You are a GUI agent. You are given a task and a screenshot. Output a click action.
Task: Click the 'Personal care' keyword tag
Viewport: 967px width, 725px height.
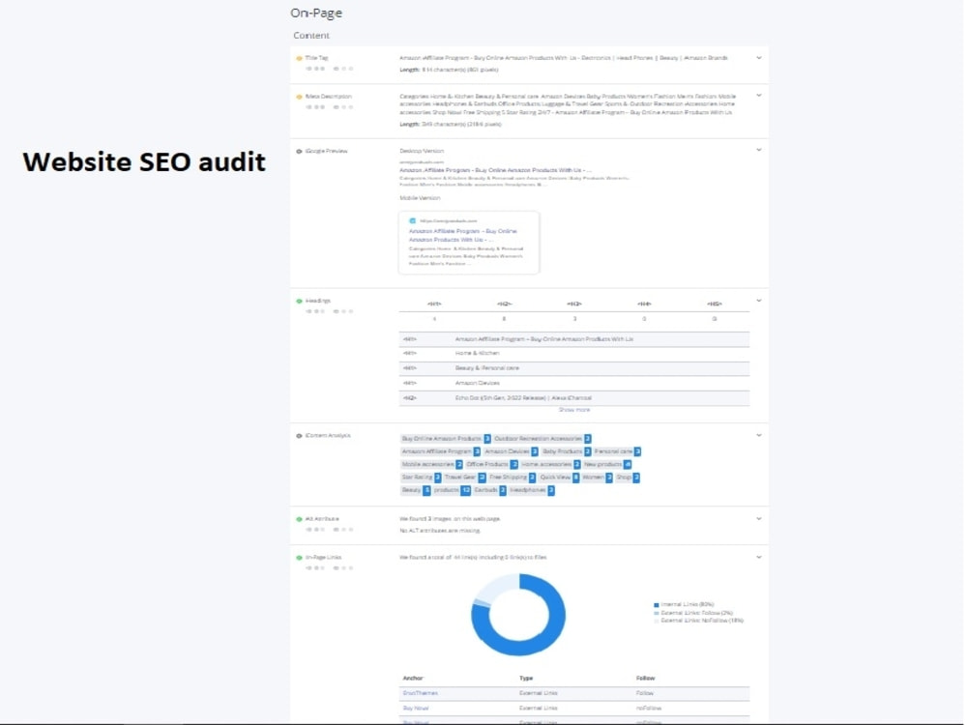pos(619,451)
